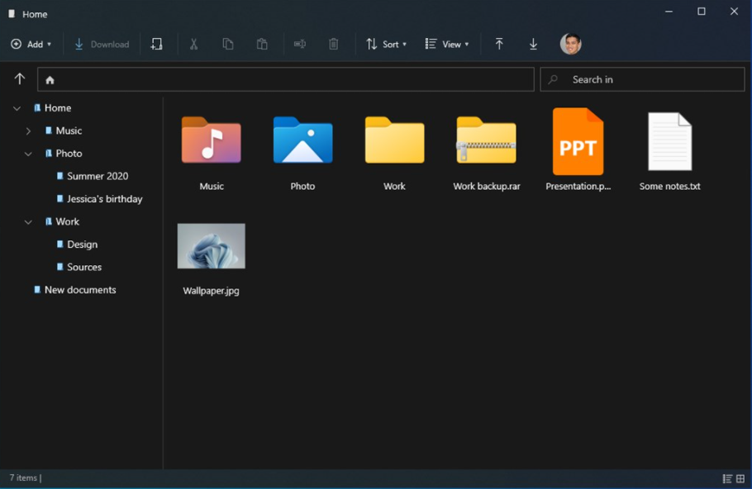Image resolution: width=752 pixels, height=489 pixels.
Task: Open the Sort dropdown
Action: (386, 44)
